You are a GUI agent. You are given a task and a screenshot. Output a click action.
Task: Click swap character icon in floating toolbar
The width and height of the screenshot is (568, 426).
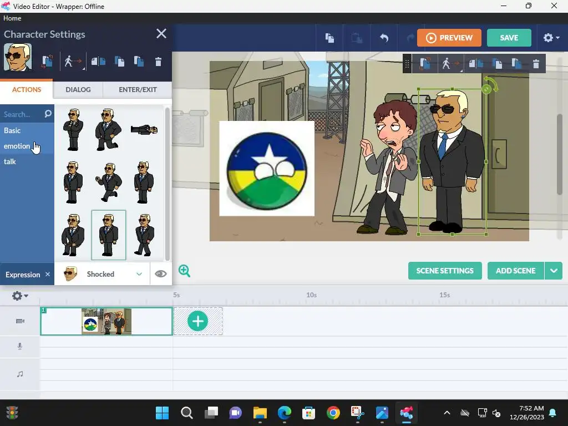coord(425,64)
